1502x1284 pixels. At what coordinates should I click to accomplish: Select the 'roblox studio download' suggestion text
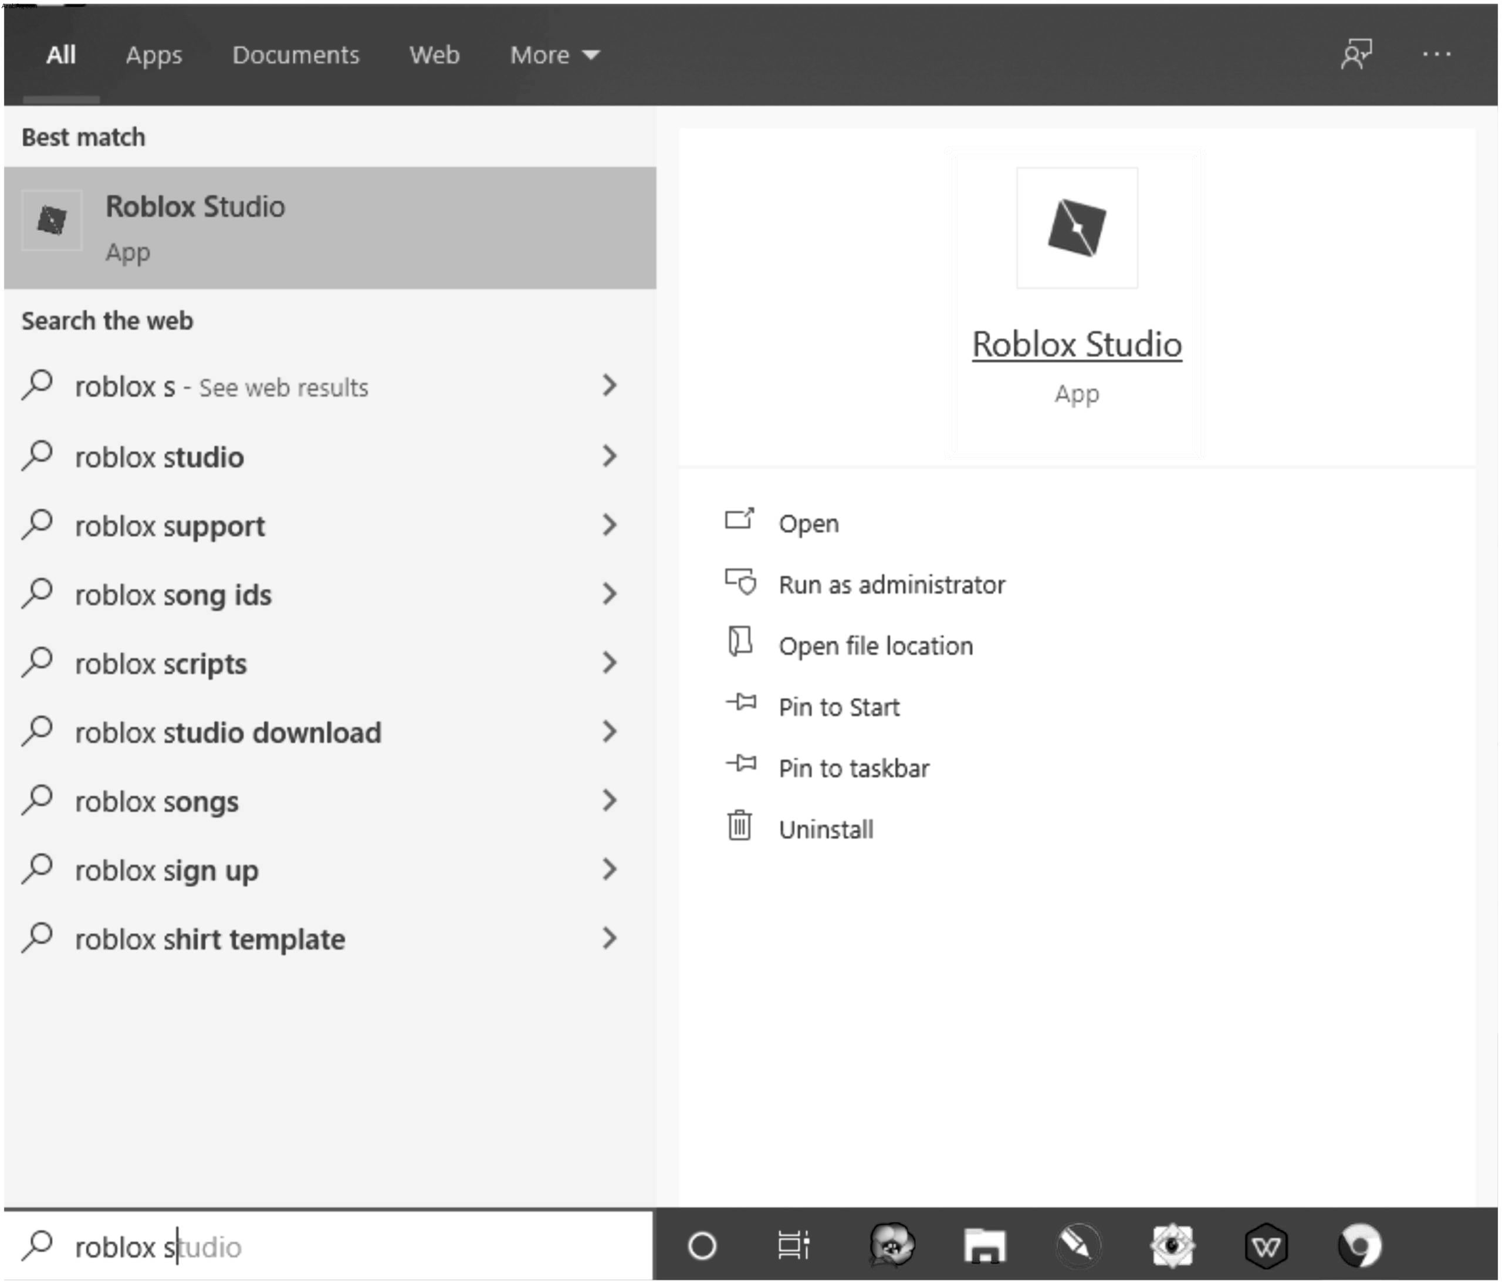(x=228, y=733)
